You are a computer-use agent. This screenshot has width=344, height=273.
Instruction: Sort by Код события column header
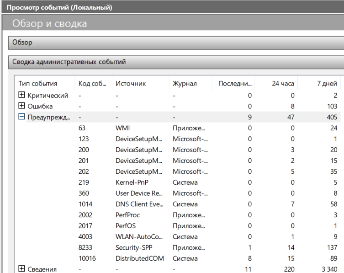(x=93, y=83)
